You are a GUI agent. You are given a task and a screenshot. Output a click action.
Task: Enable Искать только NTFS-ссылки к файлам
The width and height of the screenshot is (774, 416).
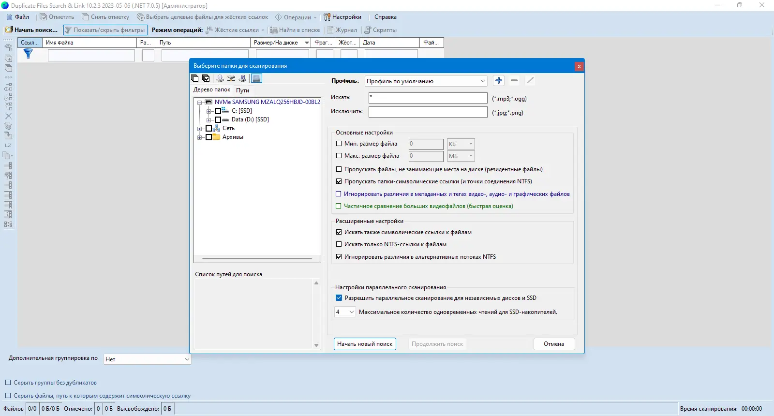pyautogui.click(x=339, y=244)
